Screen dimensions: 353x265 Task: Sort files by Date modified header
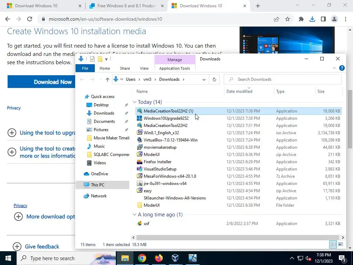(x=239, y=91)
